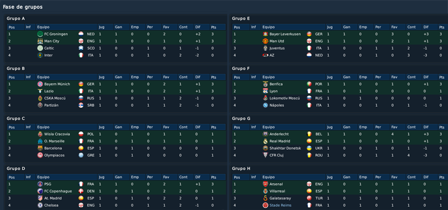Click the Arsenal club badge in Grupo H
The image size is (448, 210).
click(x=265, y=184)
